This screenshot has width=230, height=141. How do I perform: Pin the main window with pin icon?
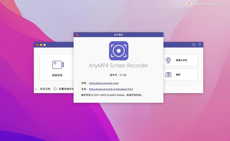(199, 44)
